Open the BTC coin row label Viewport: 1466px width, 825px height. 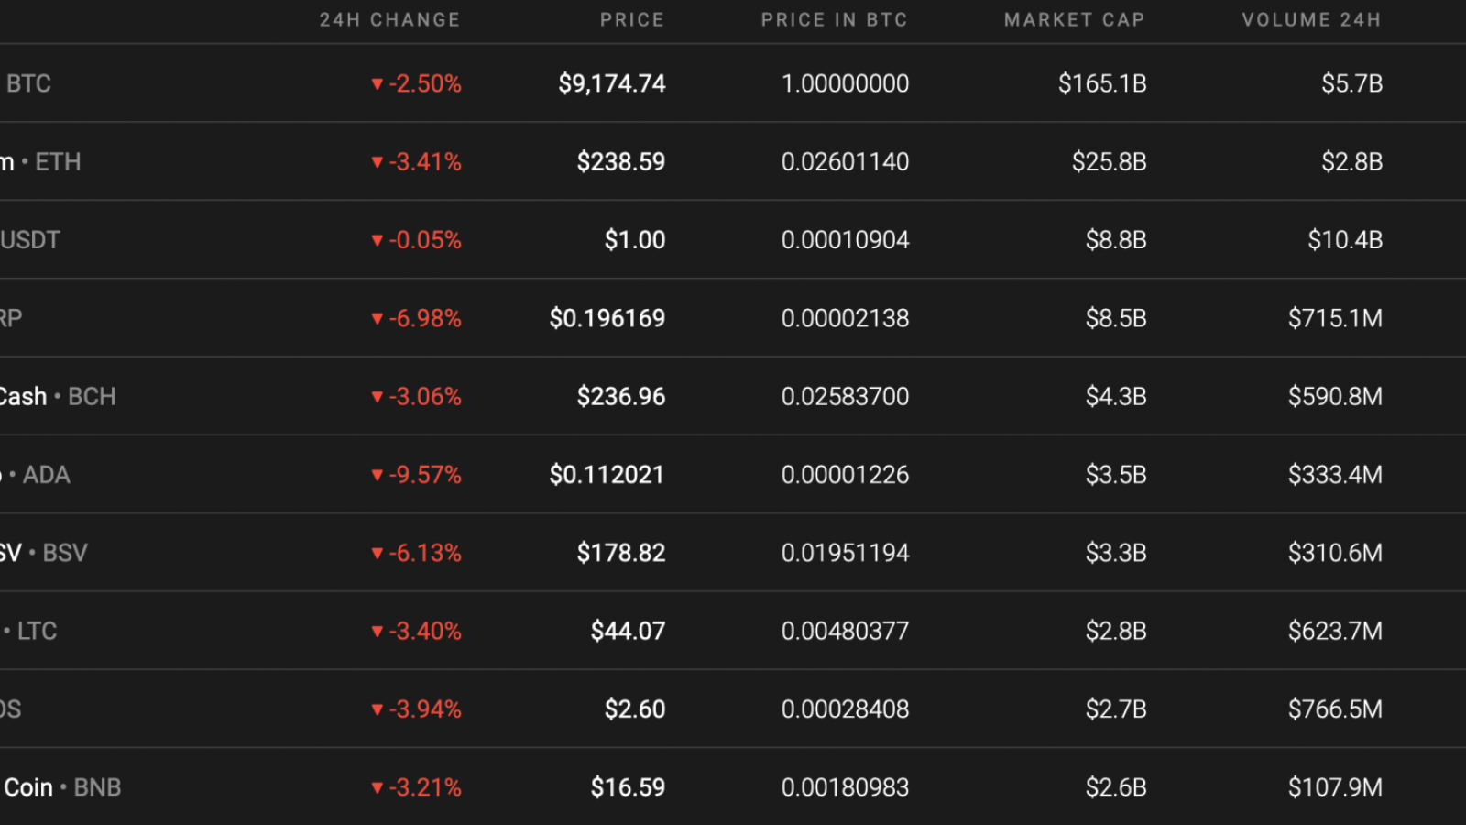point(28,83)
